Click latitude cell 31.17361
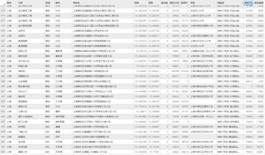 [x=154, y=152]
